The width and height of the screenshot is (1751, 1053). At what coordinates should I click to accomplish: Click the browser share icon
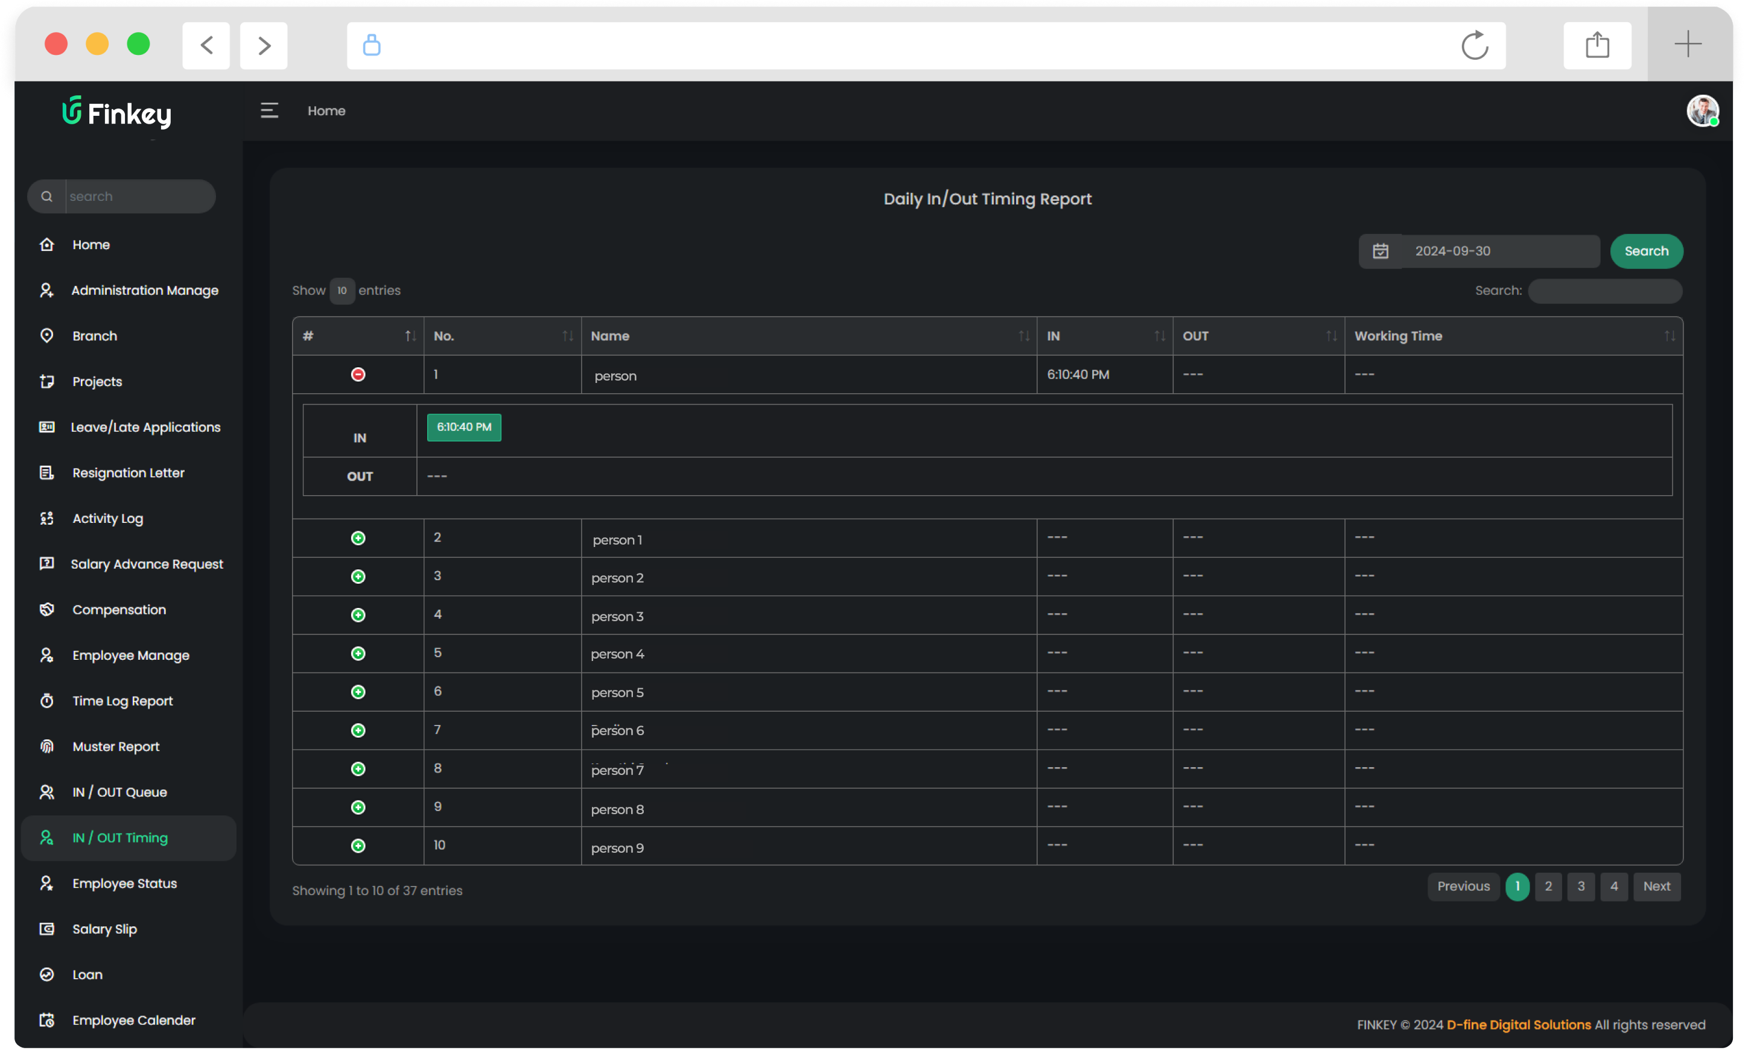[x=1597, y=45]
